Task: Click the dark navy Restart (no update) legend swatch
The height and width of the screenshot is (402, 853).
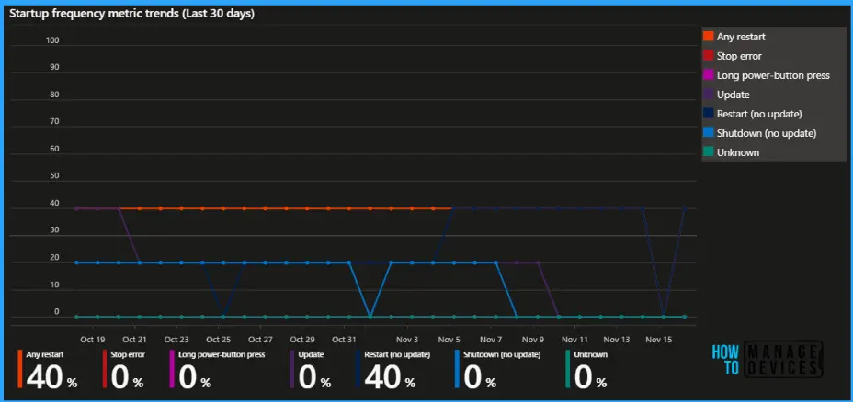Action: point(709,114)
